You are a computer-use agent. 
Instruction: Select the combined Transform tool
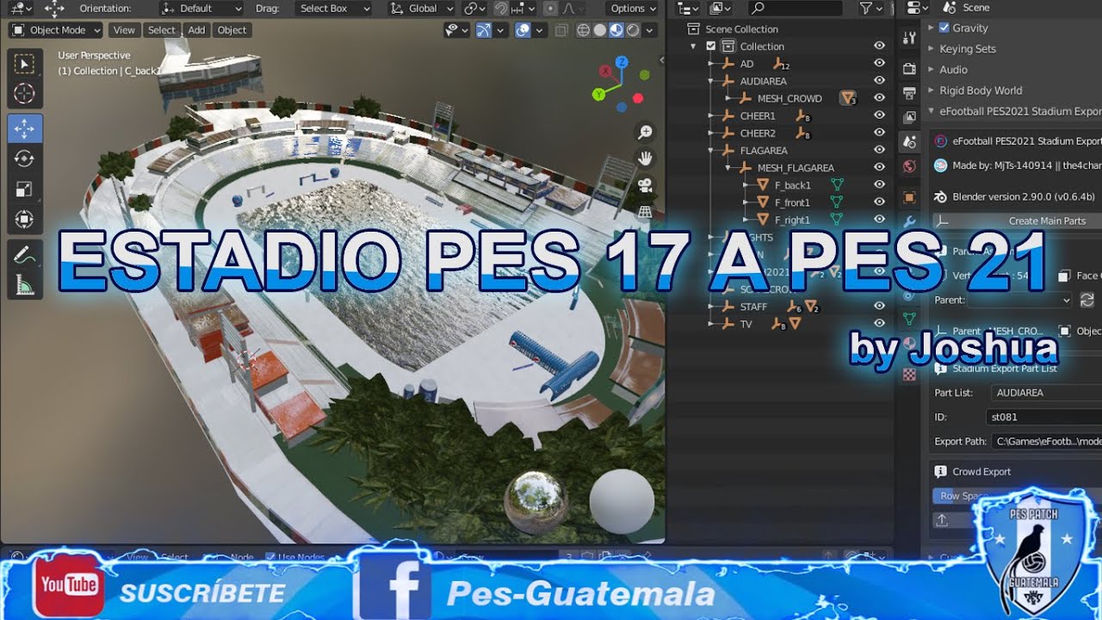(x=25, y=219)
